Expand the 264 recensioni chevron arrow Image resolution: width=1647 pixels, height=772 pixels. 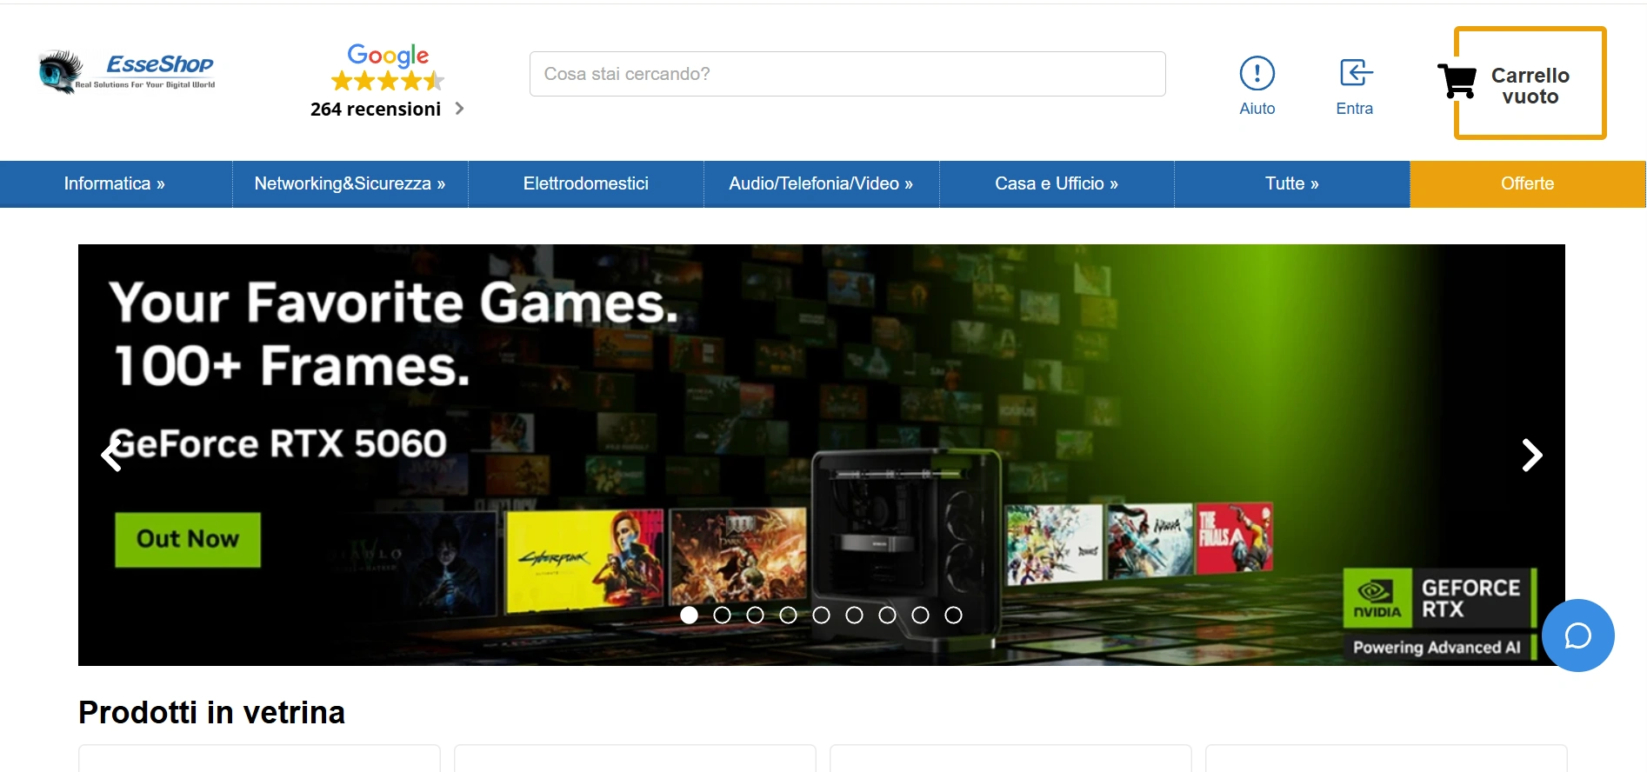click(x=460, y=109)
